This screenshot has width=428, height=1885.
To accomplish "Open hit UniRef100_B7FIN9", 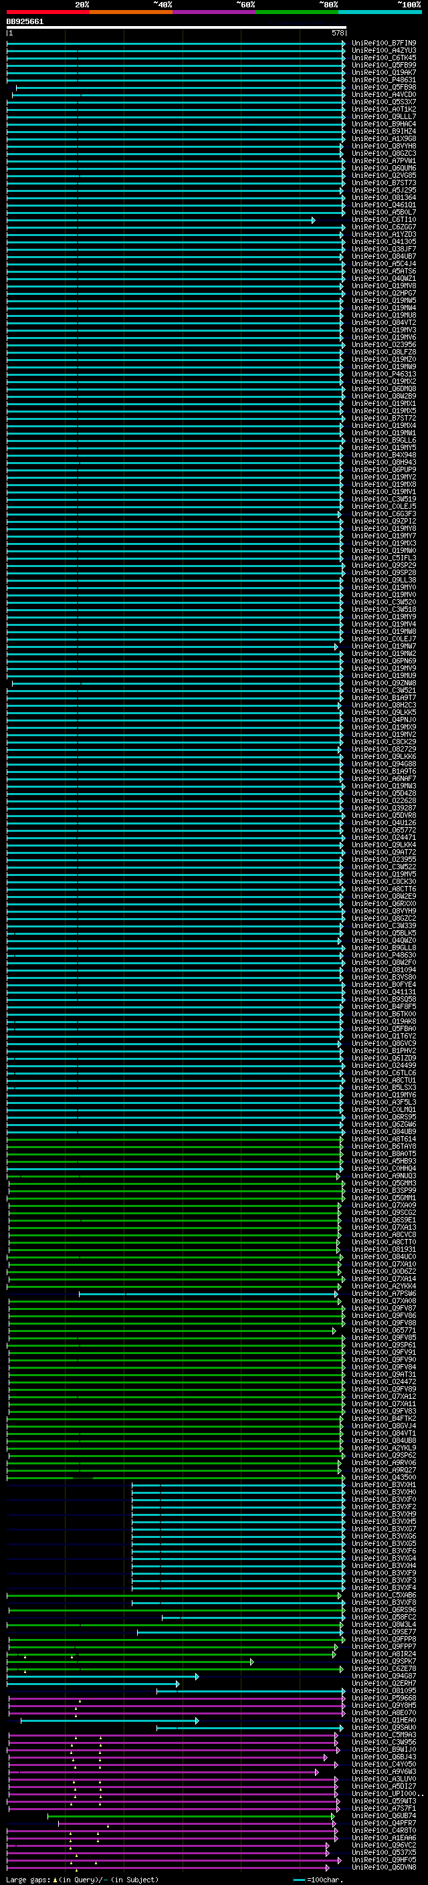I will (x=384, y=43).
